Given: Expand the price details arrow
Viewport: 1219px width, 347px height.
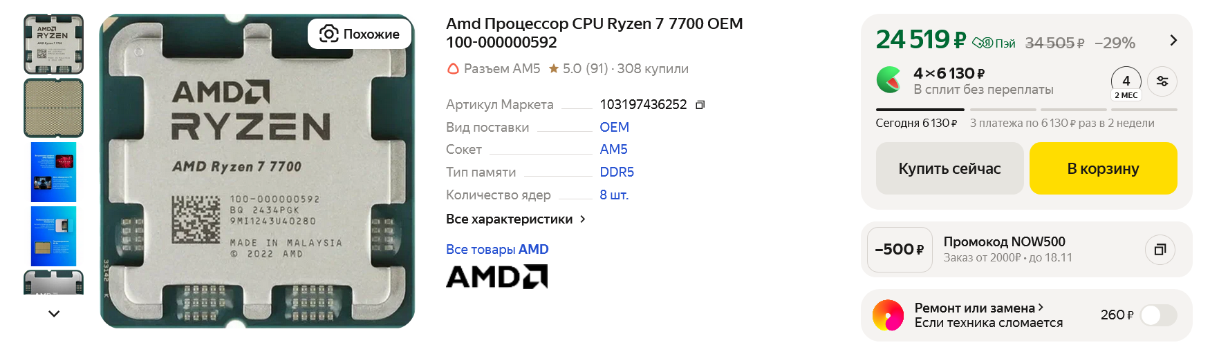Looking at the screenshot, I should tap(1173, 40).
